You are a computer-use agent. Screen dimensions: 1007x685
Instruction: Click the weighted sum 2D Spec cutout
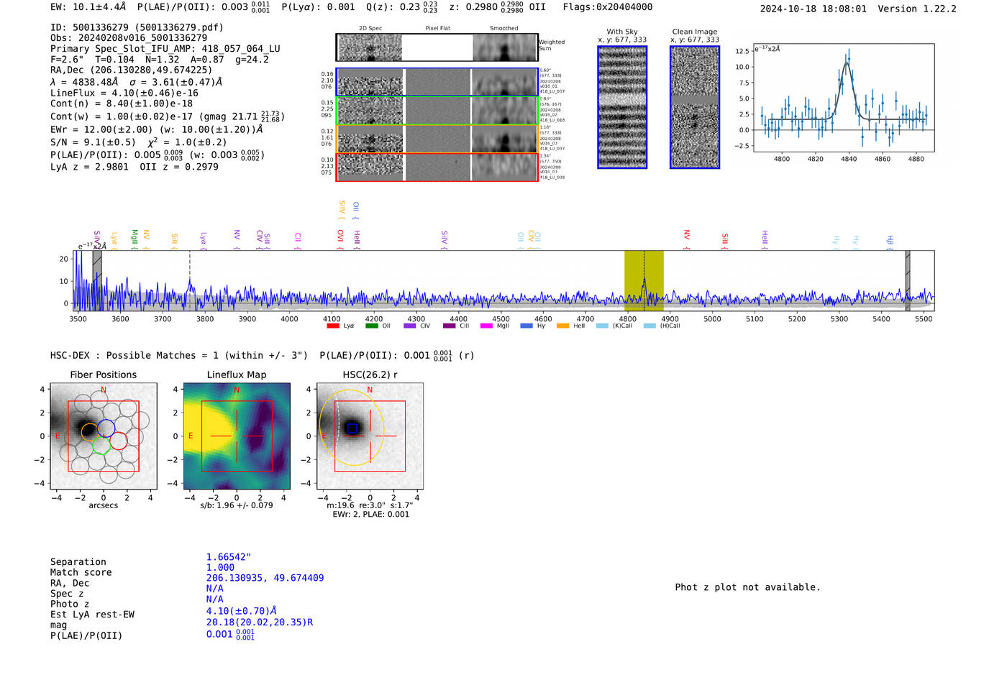pyautogui.click(x=370, y=47)
